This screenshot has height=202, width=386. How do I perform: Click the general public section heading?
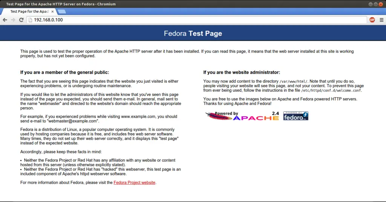(x=64, y=73)
